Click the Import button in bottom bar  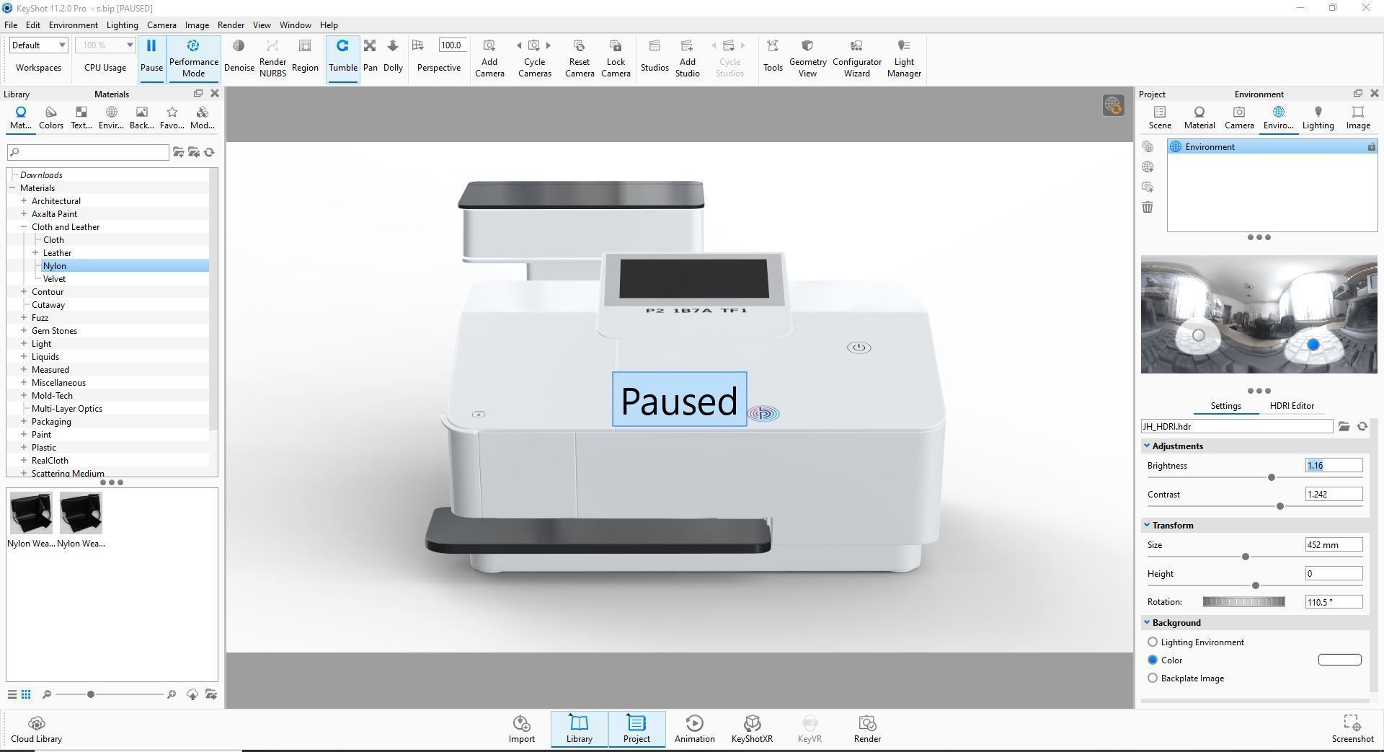(521, 729)
